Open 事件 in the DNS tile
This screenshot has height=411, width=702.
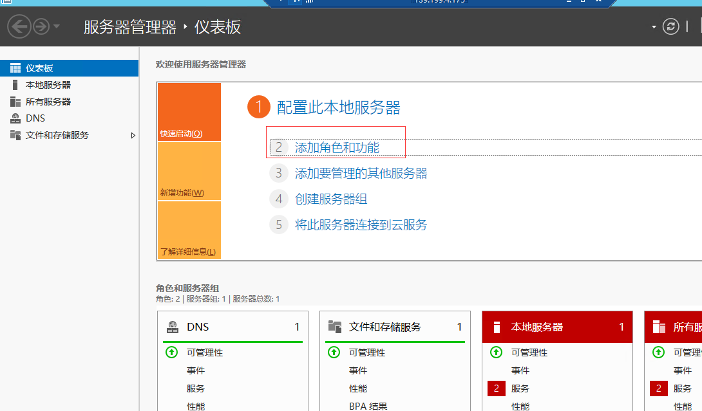(196, 370)
